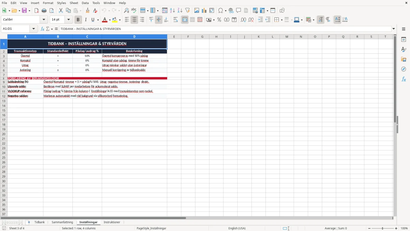Open the font size dropdown arrow
The height and width of the screenshot is (231, 410).
[x=68, y=20]
